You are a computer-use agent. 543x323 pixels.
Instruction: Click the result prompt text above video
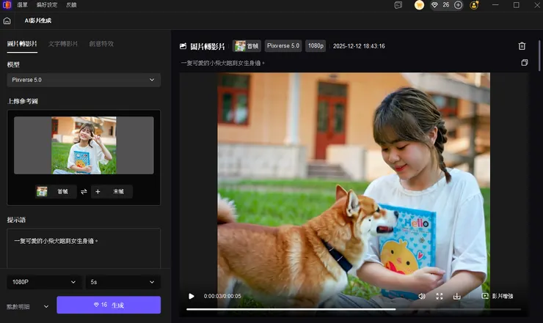click(222, 63)
